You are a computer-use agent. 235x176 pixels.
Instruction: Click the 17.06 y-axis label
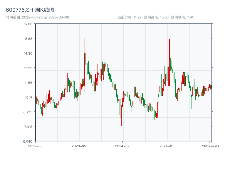point(28,24)
